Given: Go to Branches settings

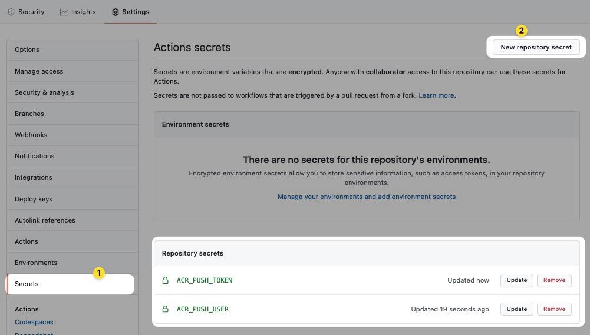Looking at the screenshot, I should [72, 114].
